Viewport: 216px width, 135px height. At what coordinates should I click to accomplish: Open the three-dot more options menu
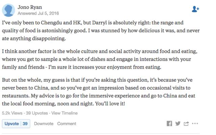[x=195, y=123]
